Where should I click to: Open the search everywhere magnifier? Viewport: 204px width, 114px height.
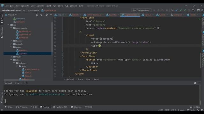pyautogui.click(x=202, y=10)
